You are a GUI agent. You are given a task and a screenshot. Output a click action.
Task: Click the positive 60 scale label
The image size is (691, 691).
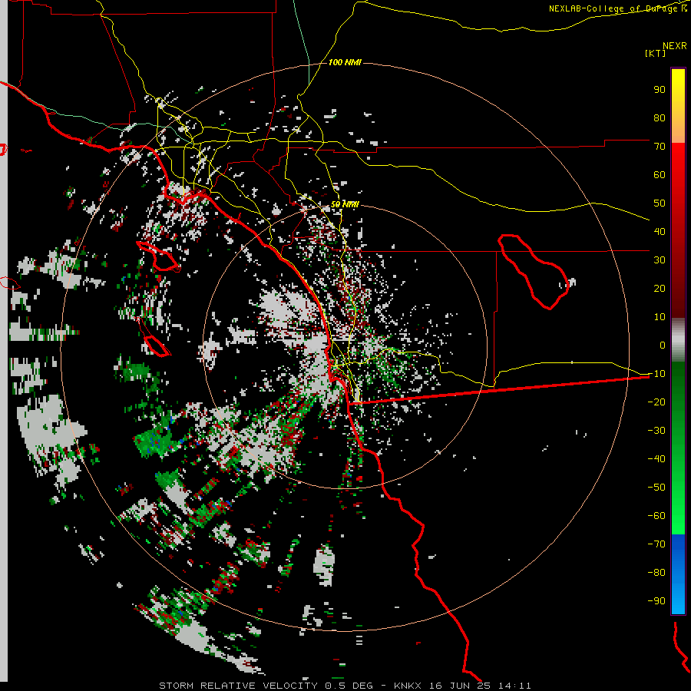tap(660, 174)
